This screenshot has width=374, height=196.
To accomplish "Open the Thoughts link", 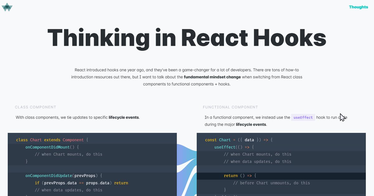I will coord(358,7).
